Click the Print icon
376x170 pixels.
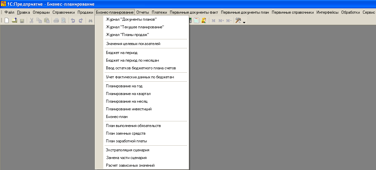[56, 21]
